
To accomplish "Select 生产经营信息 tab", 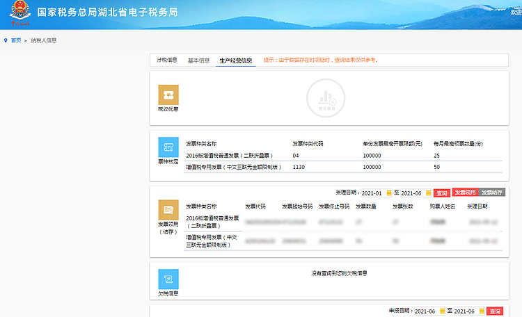I will point(236,60).
